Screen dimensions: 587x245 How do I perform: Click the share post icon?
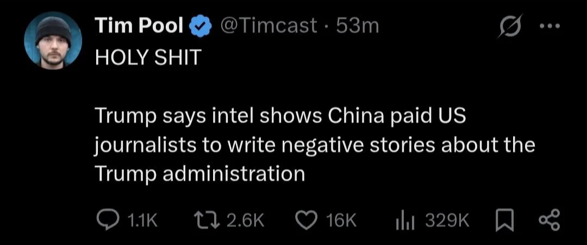click(x=550, y=221)
